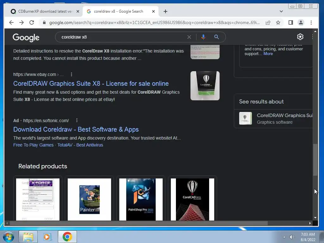Open options for the ebay.com result

coord(72,74)
